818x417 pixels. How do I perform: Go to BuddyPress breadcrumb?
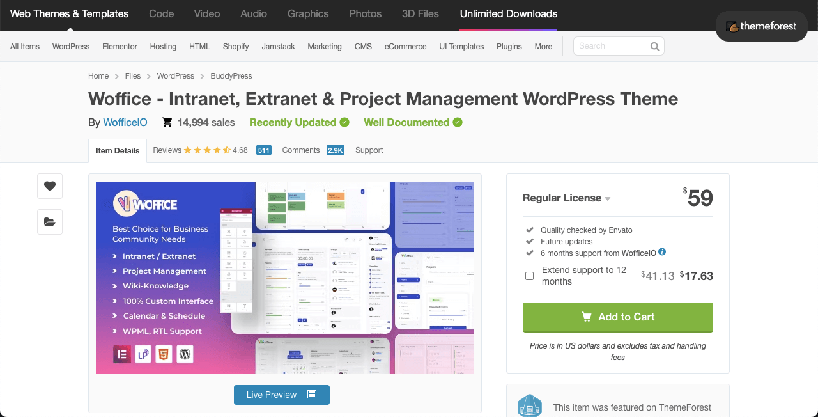(231, 76)
